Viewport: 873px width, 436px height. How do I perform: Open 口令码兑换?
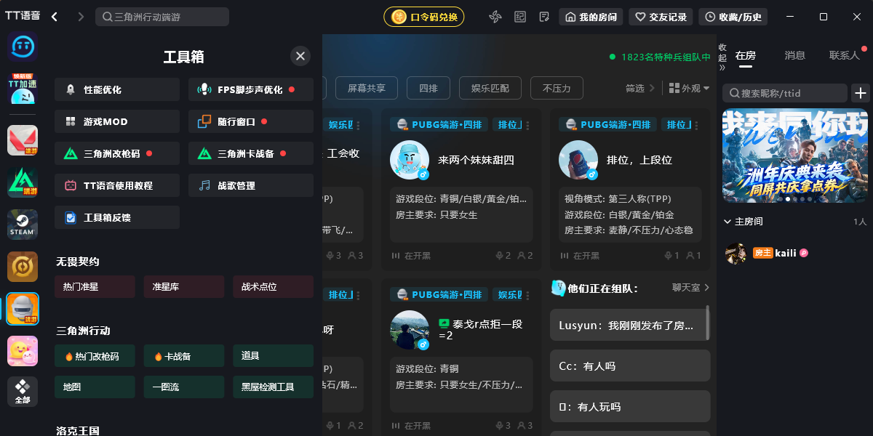[x=424, y=17]
